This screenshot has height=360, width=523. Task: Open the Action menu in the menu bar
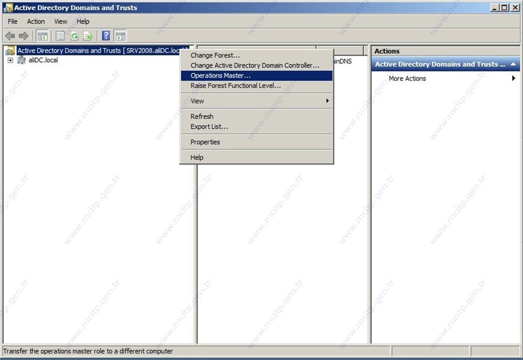coord(36,21)
